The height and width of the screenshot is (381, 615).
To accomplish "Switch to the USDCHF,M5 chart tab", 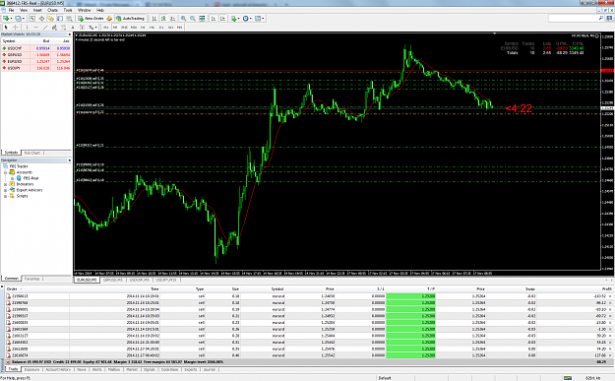I will point(140,280).
